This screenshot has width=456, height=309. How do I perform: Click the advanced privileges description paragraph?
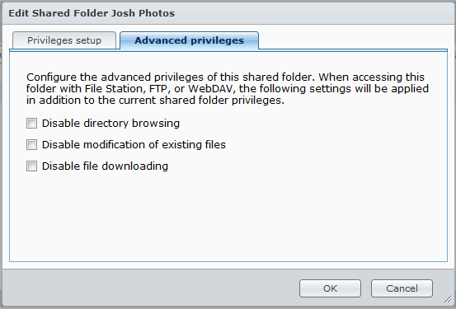pos(228,89)
